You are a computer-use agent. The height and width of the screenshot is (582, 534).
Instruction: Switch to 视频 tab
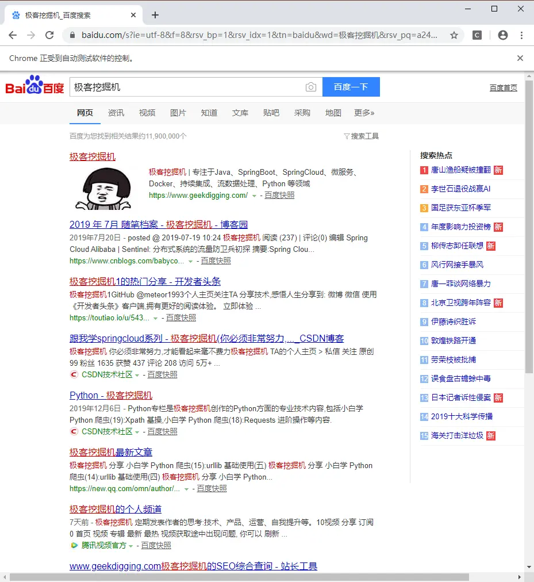coord(147,113)
